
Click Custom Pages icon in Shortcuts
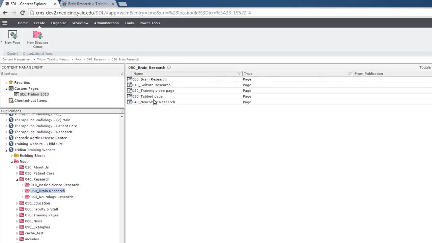pyautogui.click(x=11, y=88)
